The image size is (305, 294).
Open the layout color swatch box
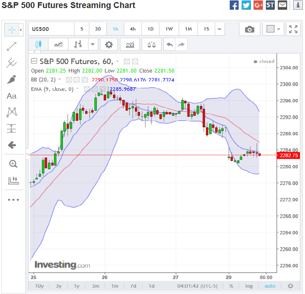pos(270,29)
